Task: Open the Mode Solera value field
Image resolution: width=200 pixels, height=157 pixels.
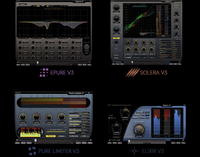Action: [176, 43]
